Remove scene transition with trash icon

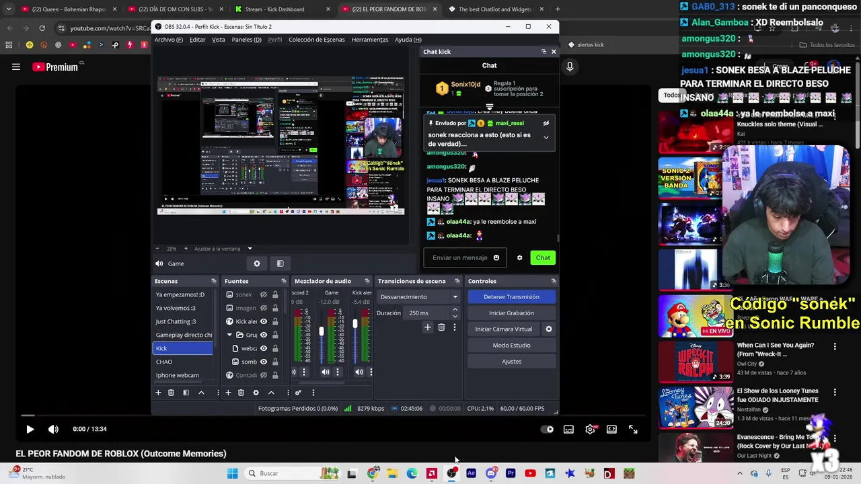[x=441, y=327]
